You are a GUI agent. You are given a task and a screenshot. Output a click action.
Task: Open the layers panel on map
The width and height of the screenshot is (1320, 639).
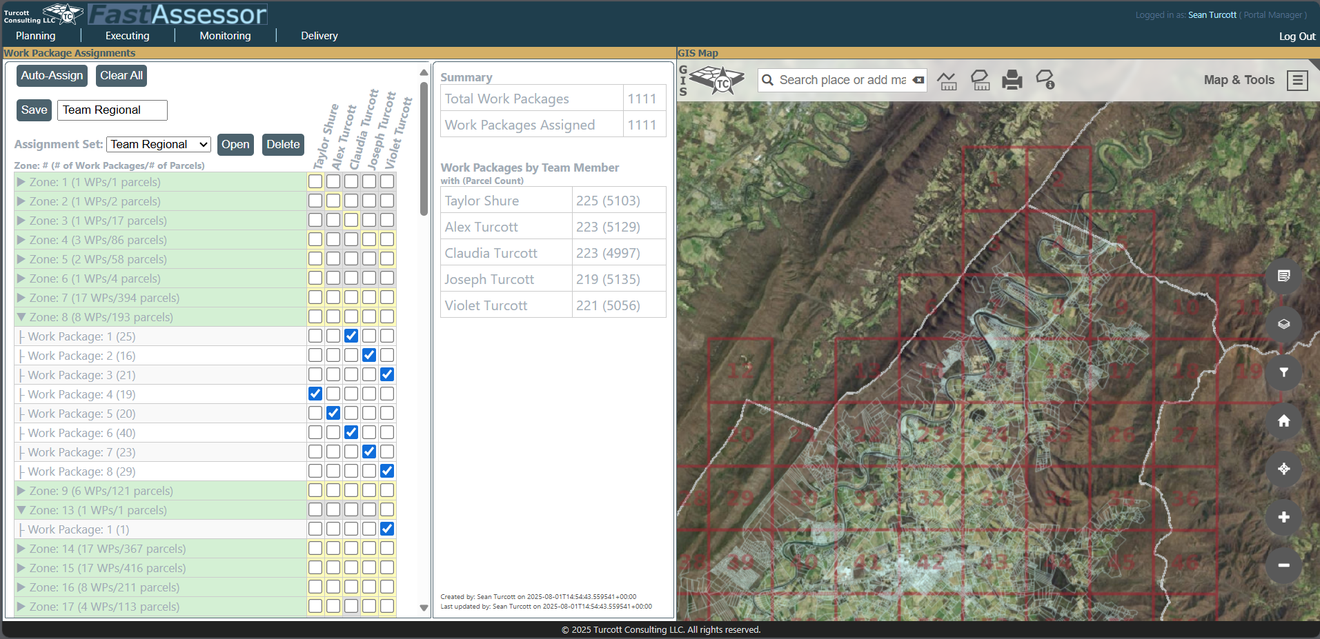1283,325
